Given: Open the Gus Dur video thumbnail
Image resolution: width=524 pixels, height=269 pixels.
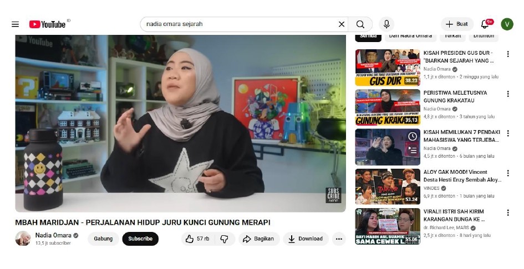Looking at the screenshot, I should pyautogui.click(x=388, y=68).
